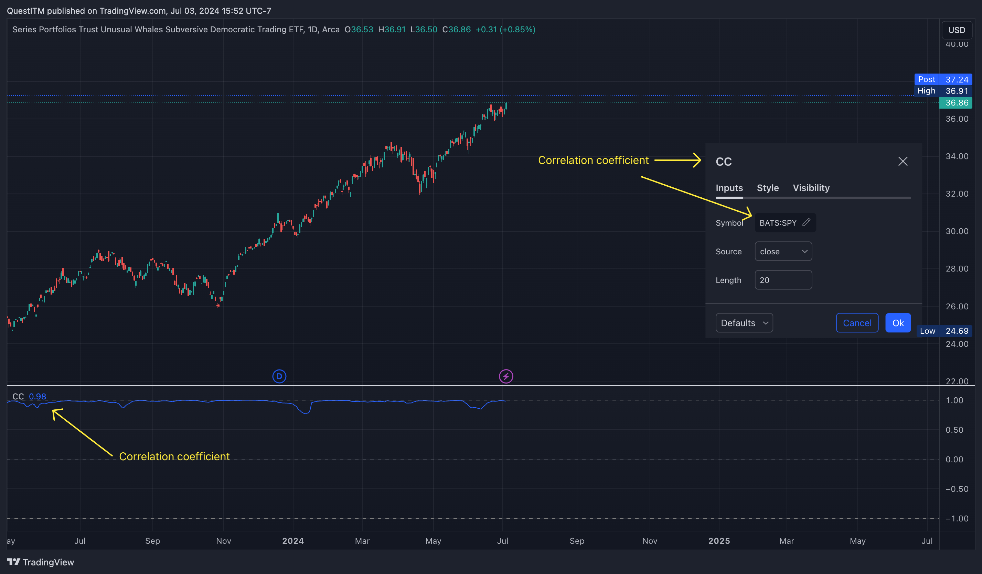The image size is (982, 574).
Task: Click the blue 0.98 correlation value
Action: click(x=38, y=397)
